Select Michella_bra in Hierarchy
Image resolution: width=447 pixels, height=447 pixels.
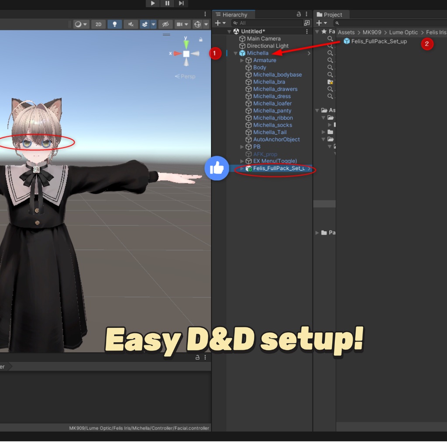click(x=269, y=82)
